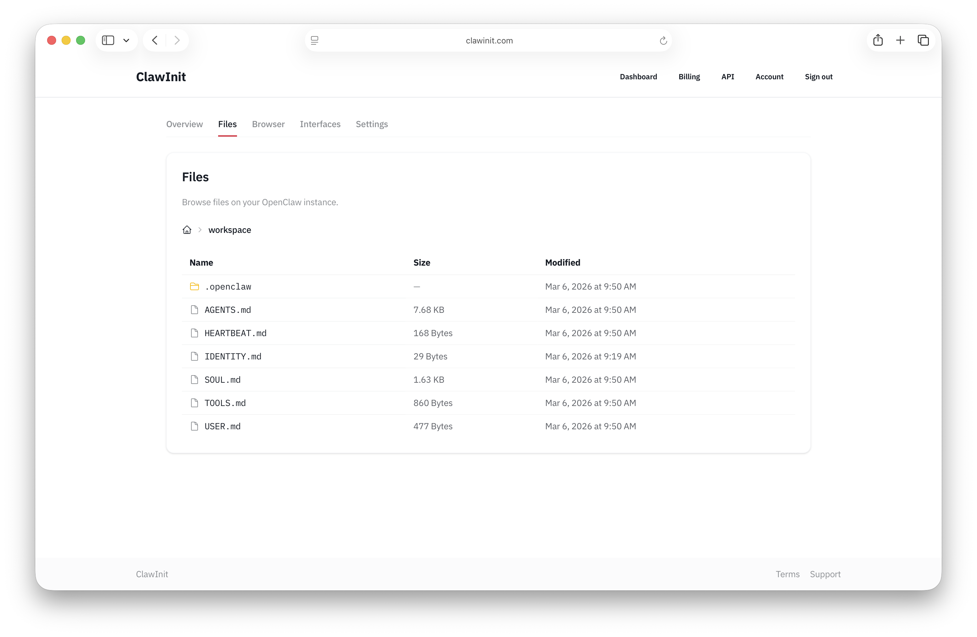Click the home icon in the breadcrumb
Screen dimensions: 977x637
coord(186,230)
